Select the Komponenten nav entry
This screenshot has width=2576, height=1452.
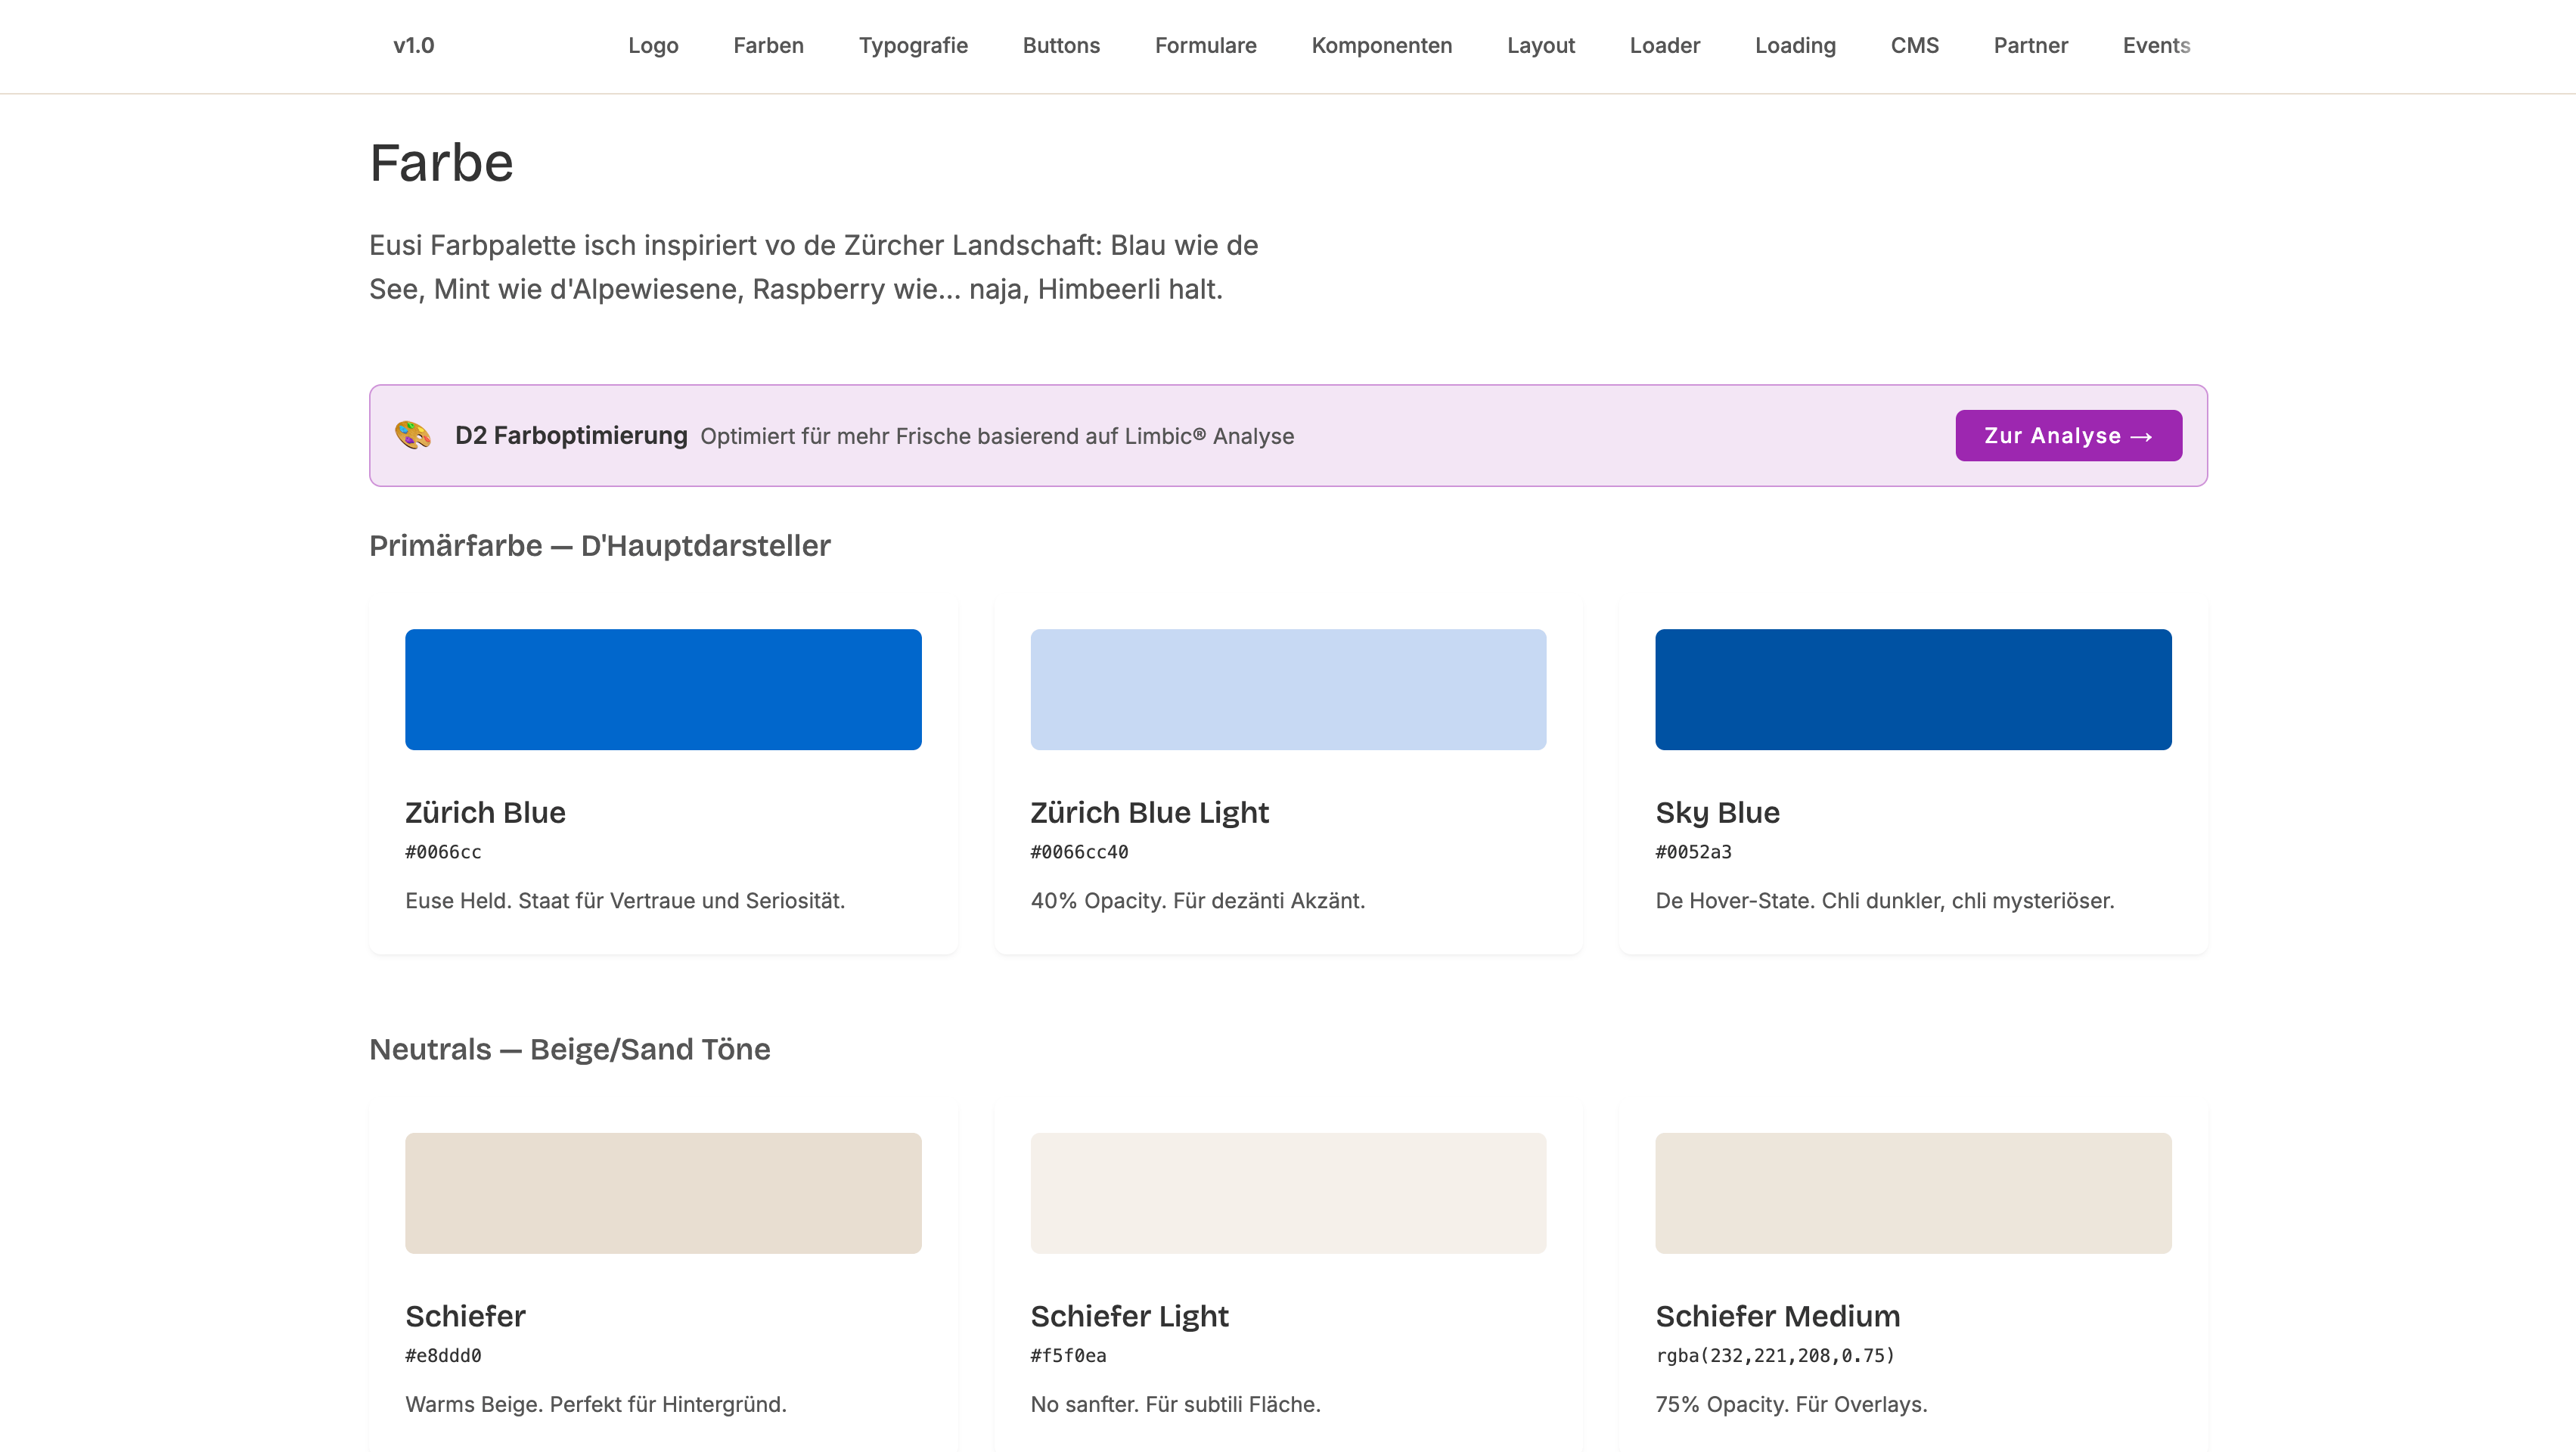pyautogui.click(x=1381, y=45)
